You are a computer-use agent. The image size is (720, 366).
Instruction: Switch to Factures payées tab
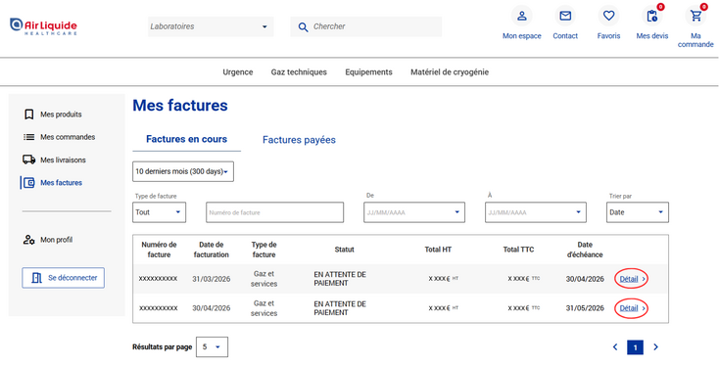pos(299,140)
